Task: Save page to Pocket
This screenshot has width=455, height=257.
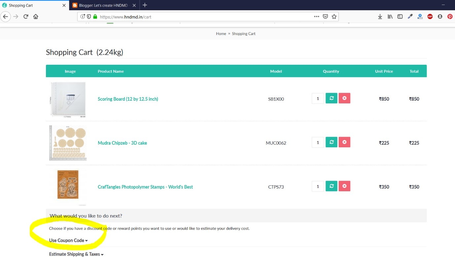Action: [x=325, y=17]
